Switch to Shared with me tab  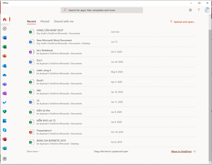[64, 22]
